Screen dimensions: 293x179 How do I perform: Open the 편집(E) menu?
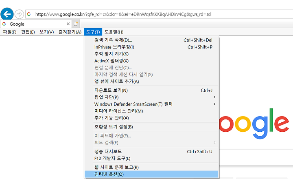(x=28, y=32)
